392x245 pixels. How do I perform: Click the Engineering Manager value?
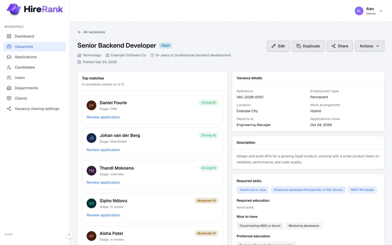[254, 125]
